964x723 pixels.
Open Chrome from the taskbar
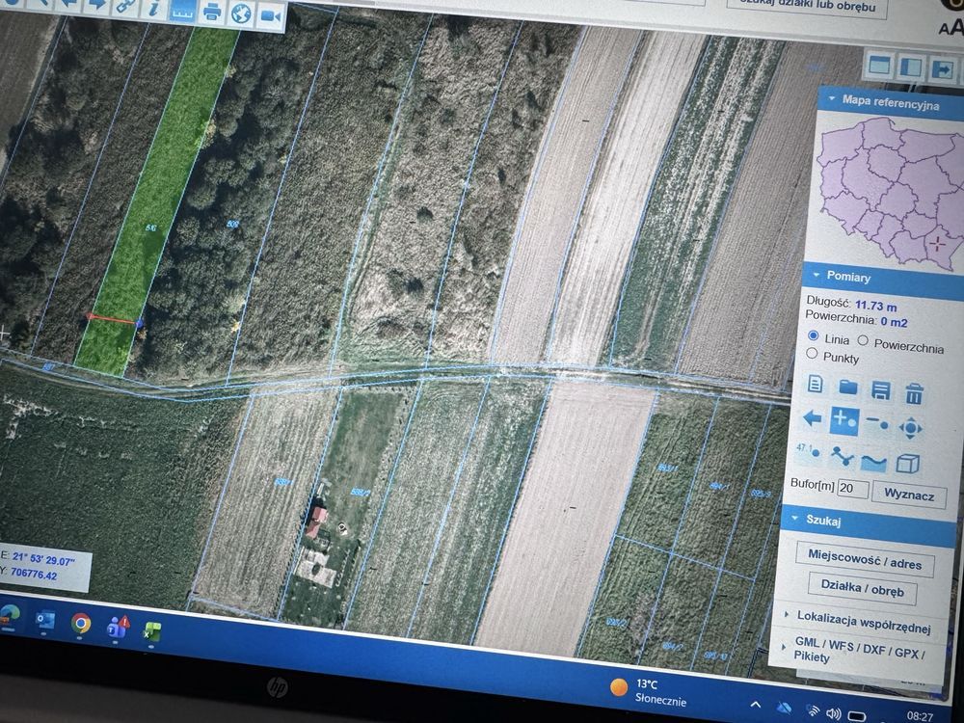pyautogui.click(x=81, y=624)
